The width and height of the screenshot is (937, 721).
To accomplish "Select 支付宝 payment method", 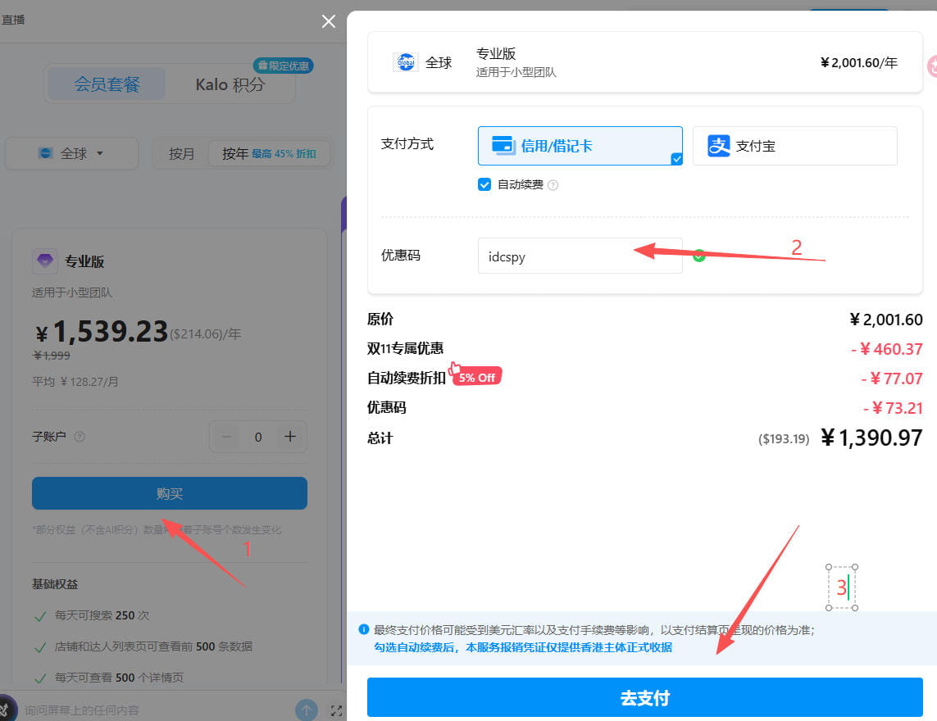I will pos(795,146).
